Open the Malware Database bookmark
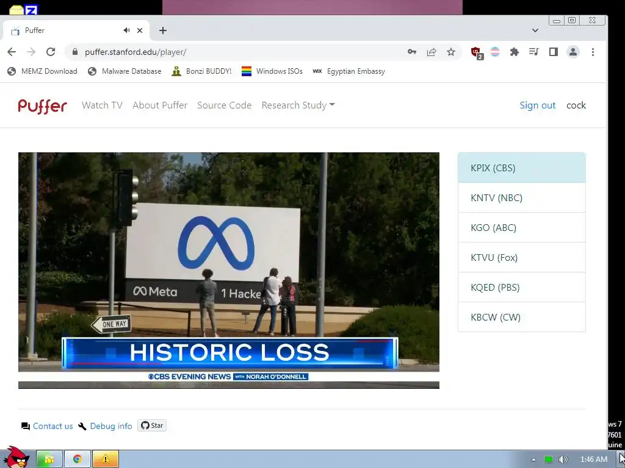 click(x=125, y=71)
